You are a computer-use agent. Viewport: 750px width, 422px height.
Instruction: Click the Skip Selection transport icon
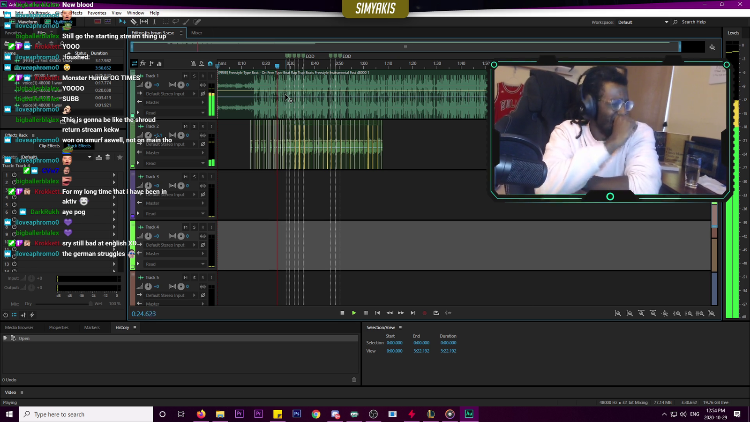(x=448, y=313)
